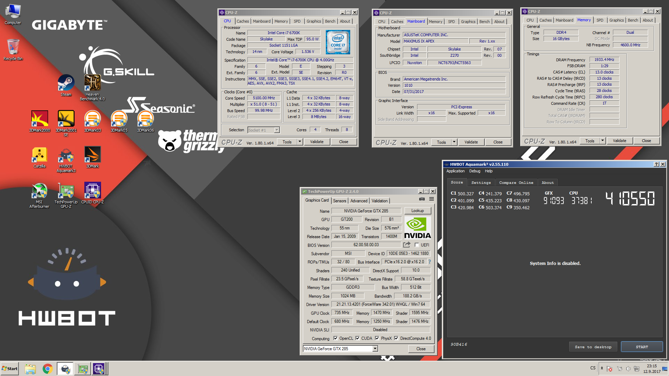669x376 pixels.
Task: Click the Aquamark3 help question mark button
Action: [x=656, y=164]
